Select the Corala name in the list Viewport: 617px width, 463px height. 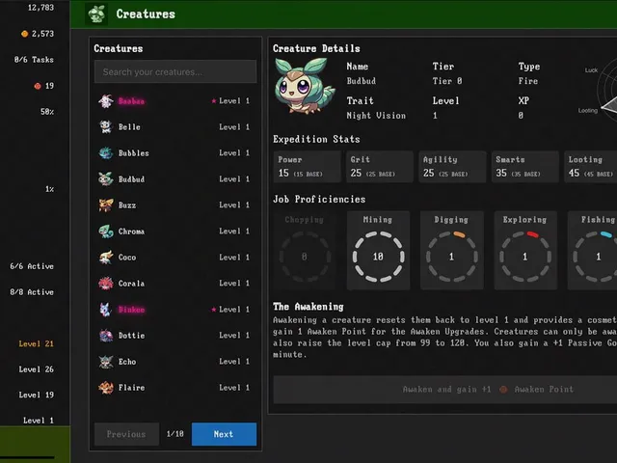pos(131,284)
